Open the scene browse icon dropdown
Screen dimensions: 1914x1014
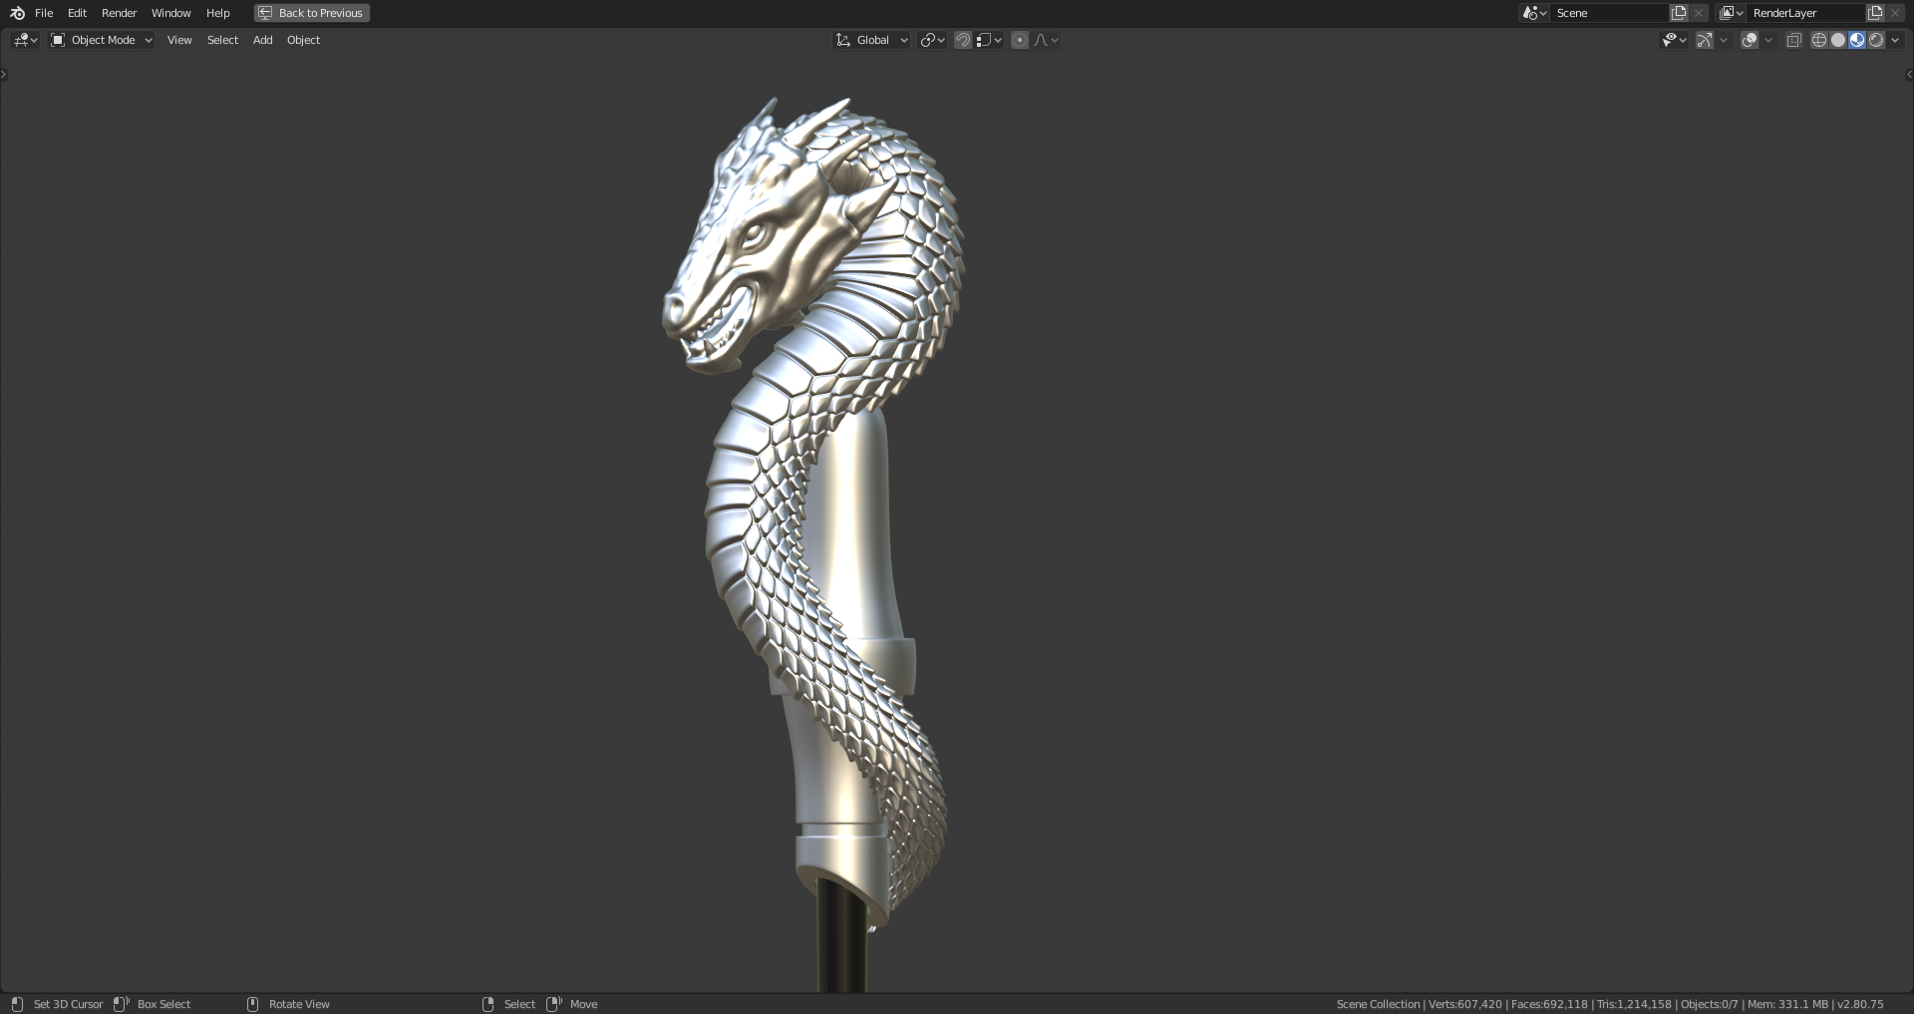(x=1533, y=13)
